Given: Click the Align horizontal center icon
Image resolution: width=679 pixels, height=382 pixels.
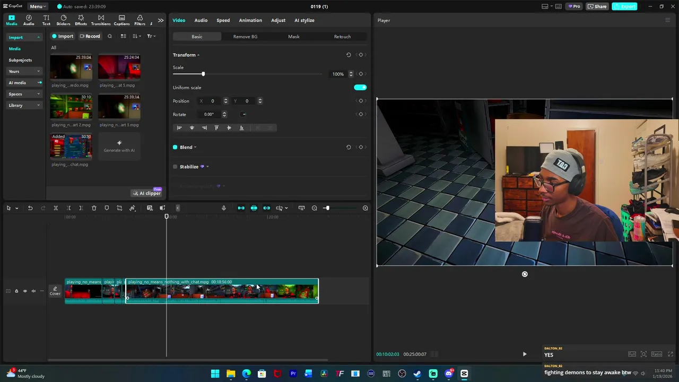Looking at the screenshot, I should pyautogui.click(x=192, y=127).
